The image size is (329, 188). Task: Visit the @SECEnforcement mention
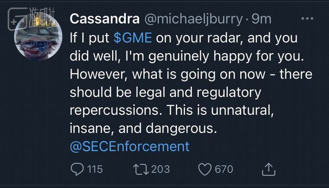click(129, 146)
